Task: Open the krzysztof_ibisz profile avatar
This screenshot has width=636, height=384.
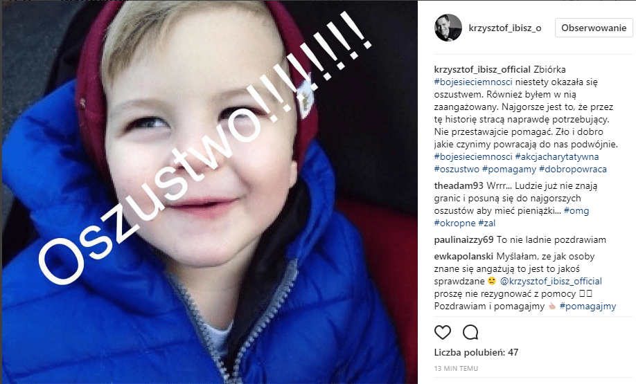Action: [448, 28]
